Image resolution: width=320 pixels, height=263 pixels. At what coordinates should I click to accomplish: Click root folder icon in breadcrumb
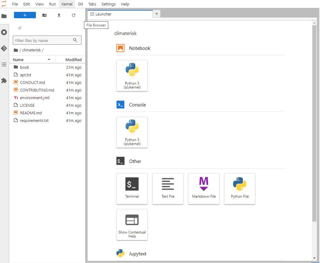[16, 50]
